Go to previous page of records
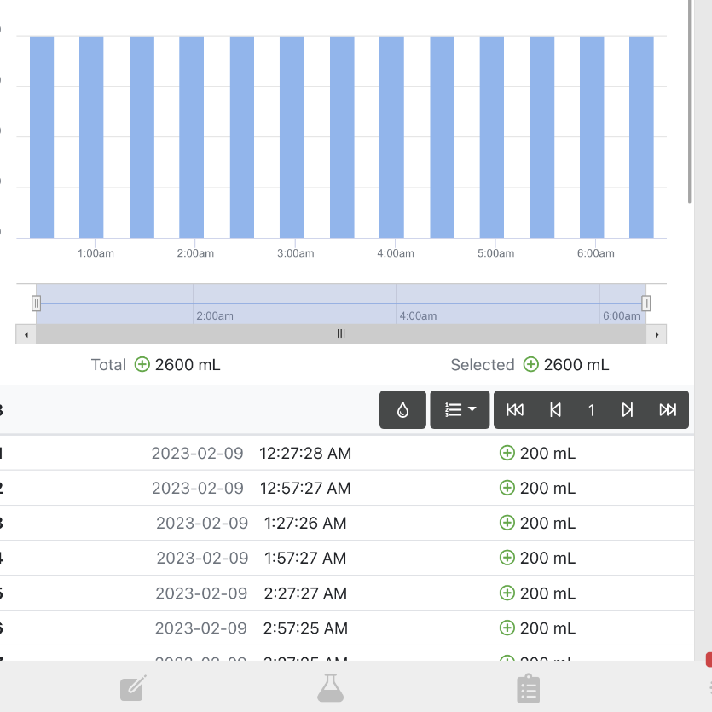The height and width of the screenshot is (712, 712). [x=555, y=409]
